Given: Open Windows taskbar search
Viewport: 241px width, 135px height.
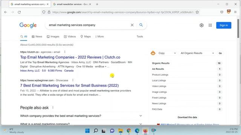Looking at the screenshot, I should point(96,131).
